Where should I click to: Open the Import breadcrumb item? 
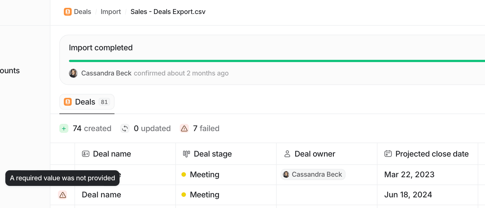click(x=111, y=12)
